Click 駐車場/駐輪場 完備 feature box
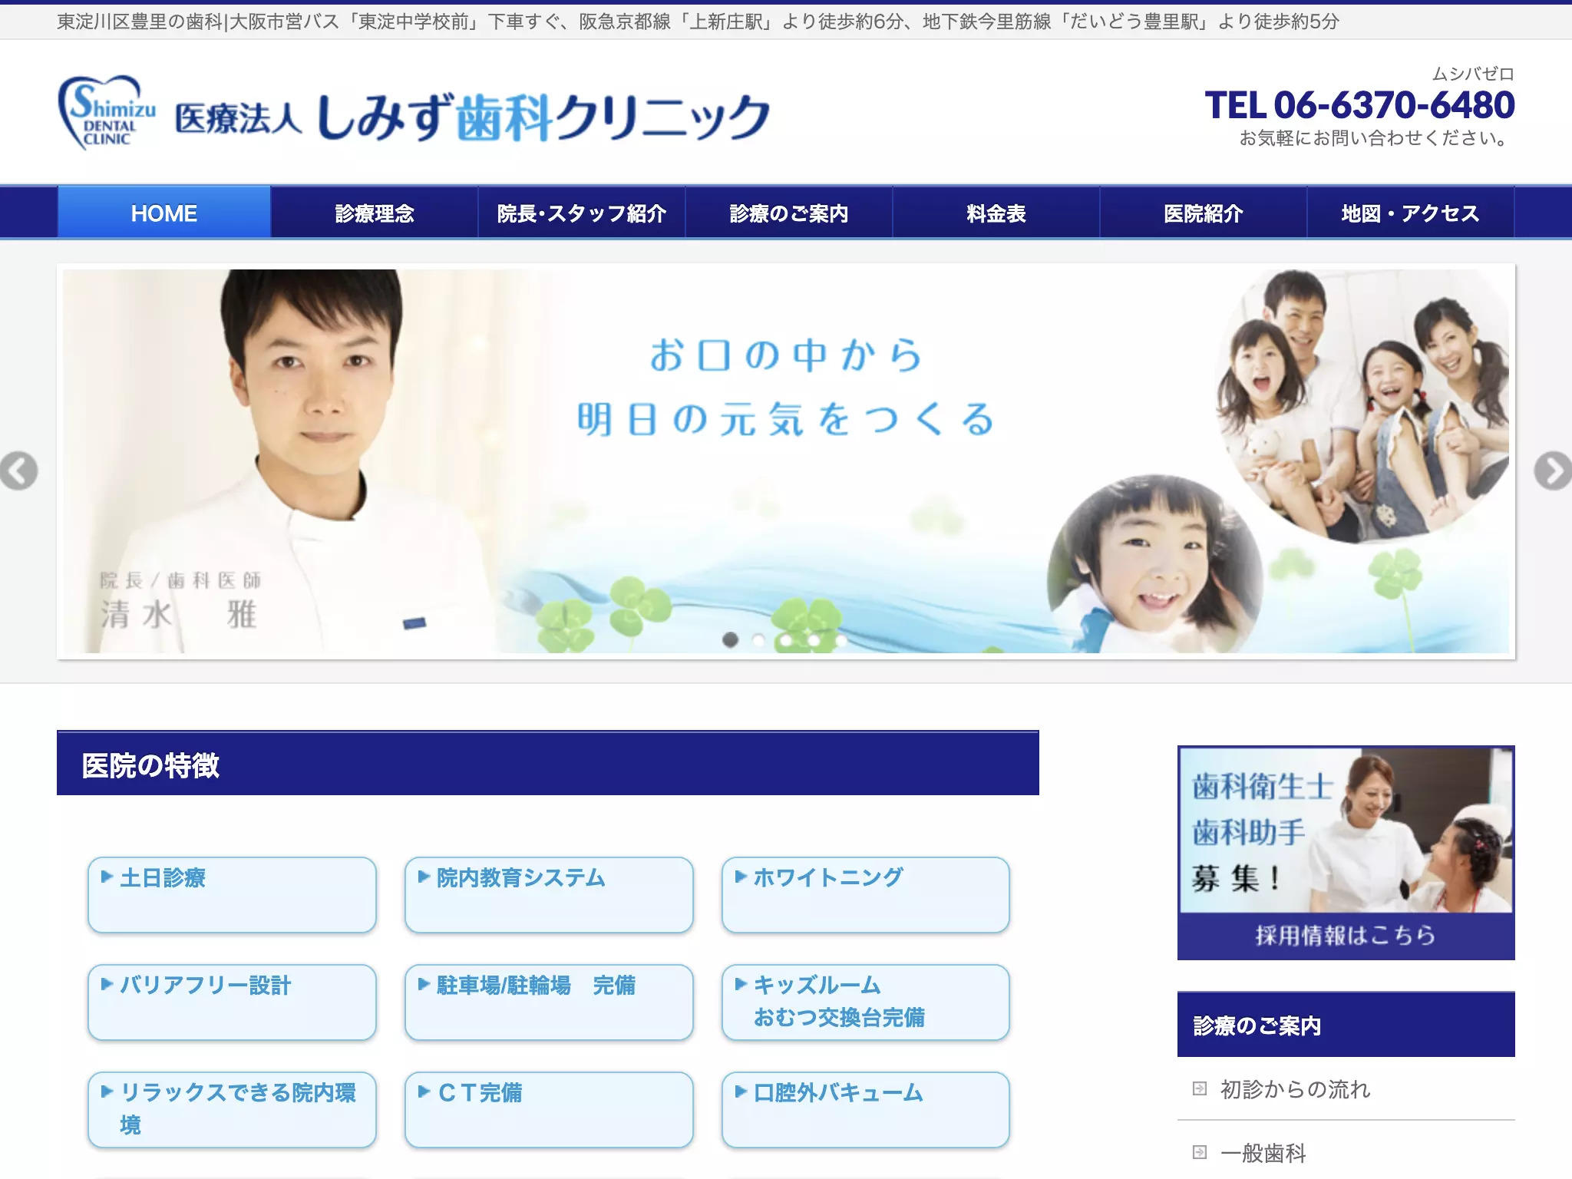The width and height of the screenshot is (1572, 1179). pyautogui.click(x=549, y=1002)
